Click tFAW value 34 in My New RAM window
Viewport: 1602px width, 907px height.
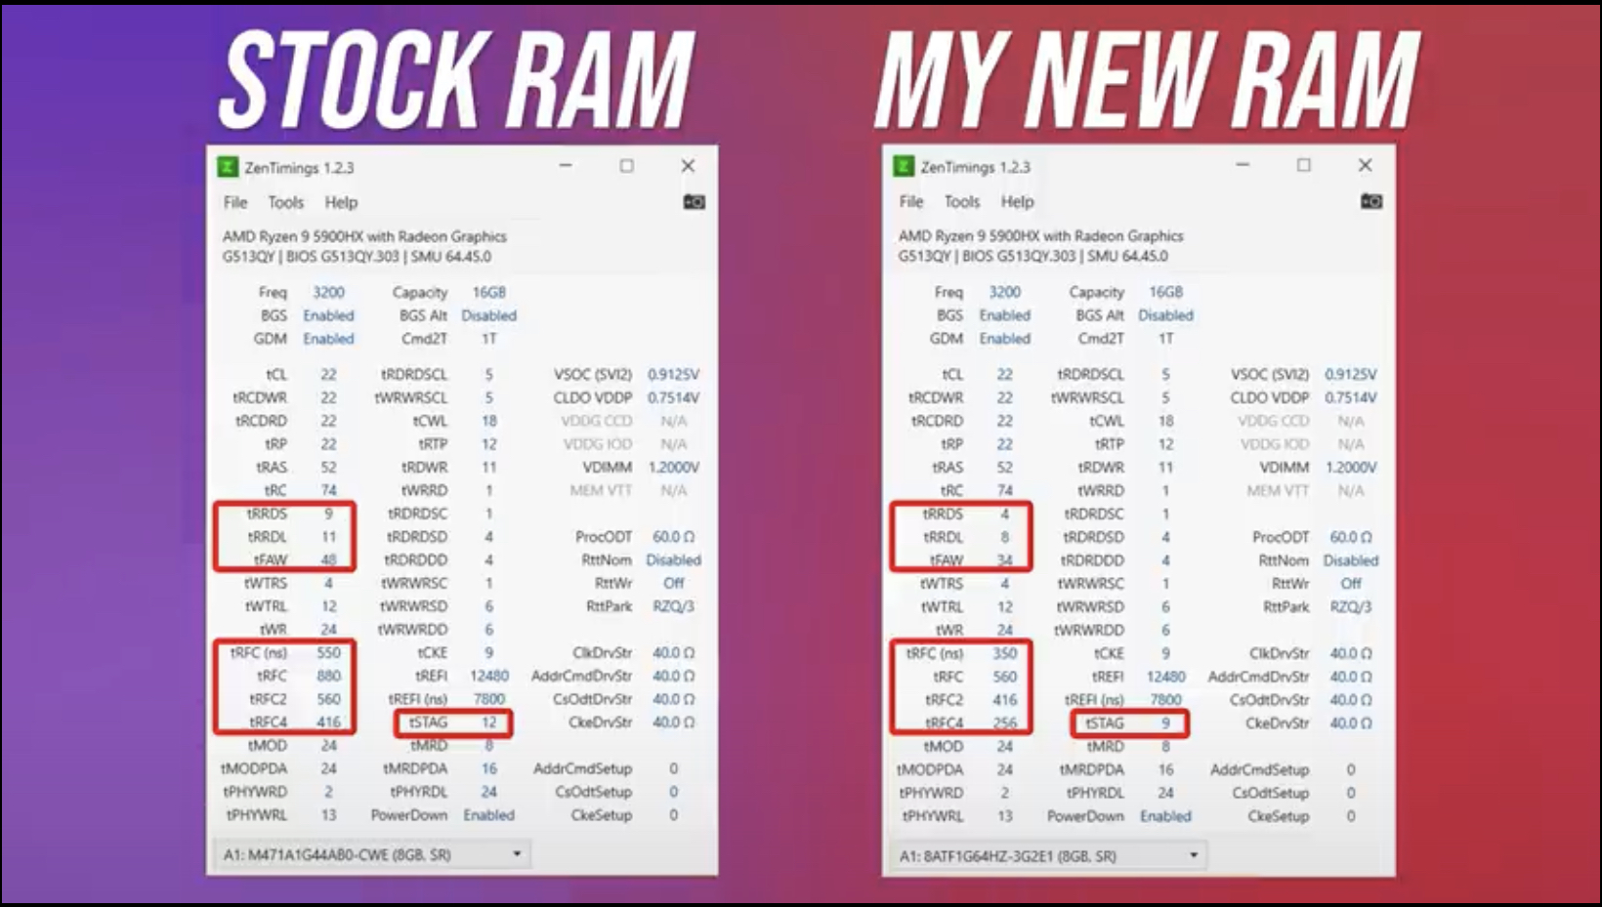1004,560
